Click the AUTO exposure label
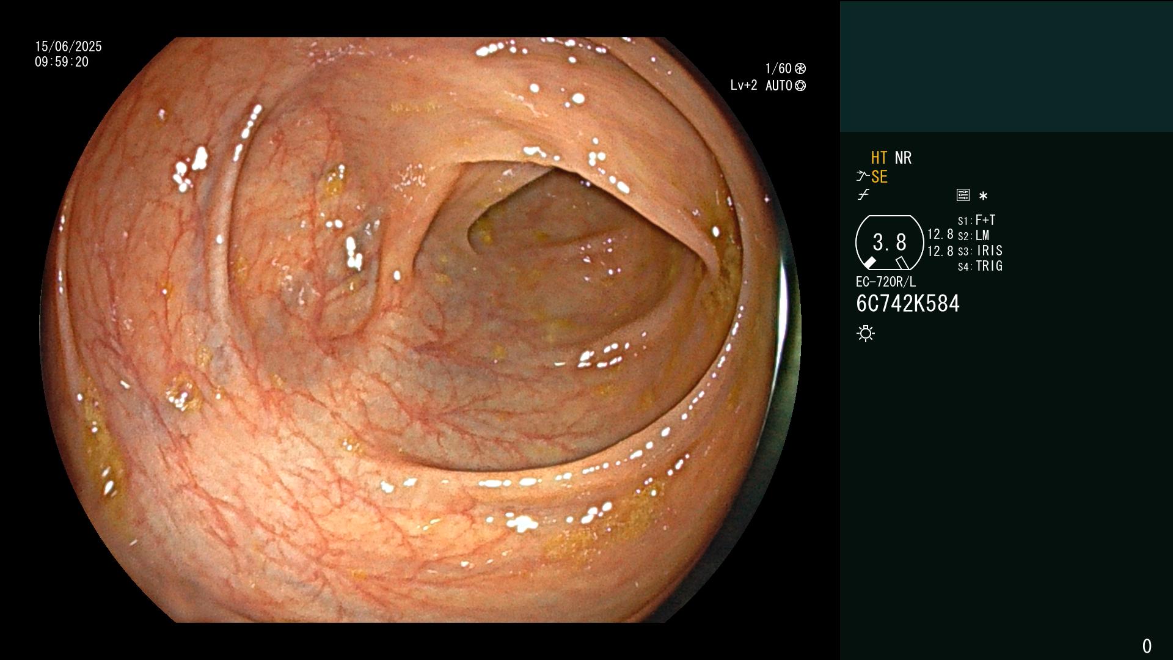1173x660 pixels. (779, 86)
